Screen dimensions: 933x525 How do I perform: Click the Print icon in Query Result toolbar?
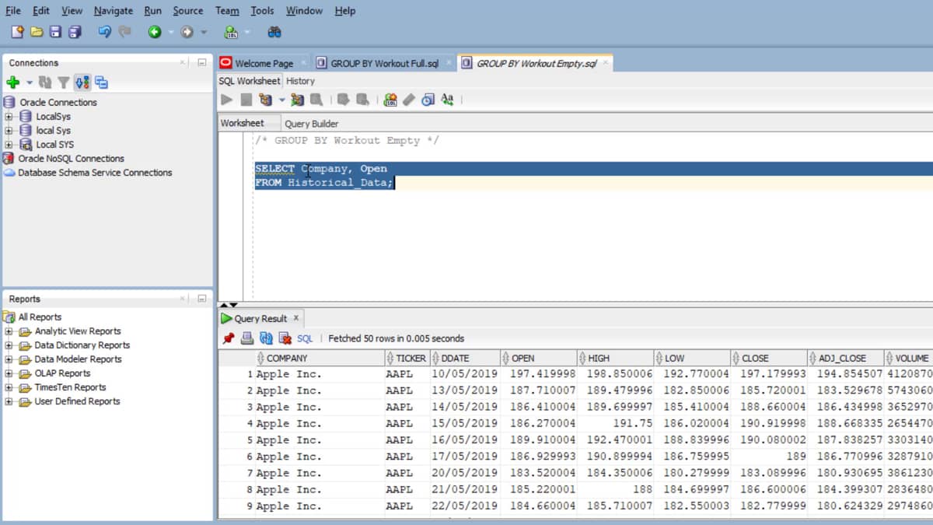click(x=247, y=338)
